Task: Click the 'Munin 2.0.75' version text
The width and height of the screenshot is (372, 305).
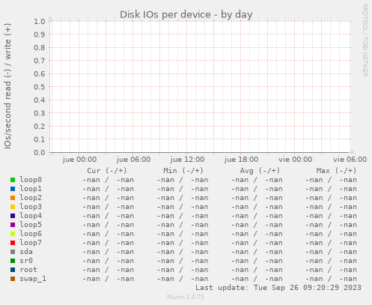Action: (186, 297)
